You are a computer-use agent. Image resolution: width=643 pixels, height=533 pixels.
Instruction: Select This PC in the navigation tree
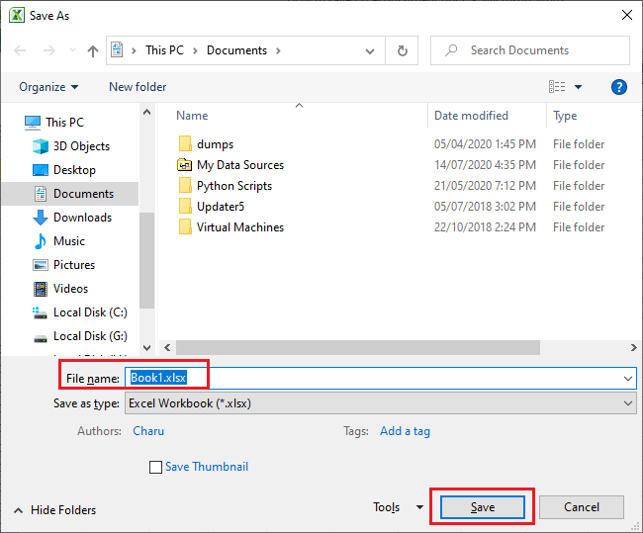click(x=64, y=123)
